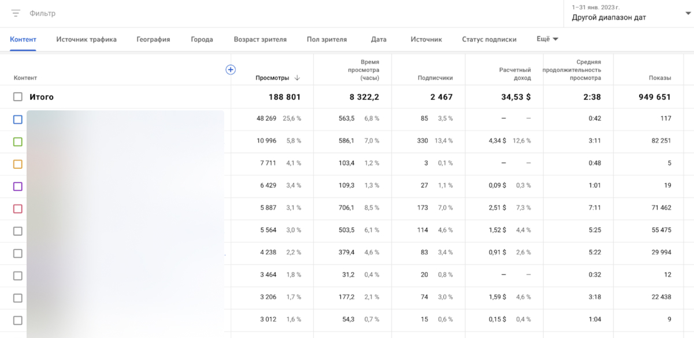Sort by the Просмотры column header
Screen dimensions: 694x338
[272, 78]
